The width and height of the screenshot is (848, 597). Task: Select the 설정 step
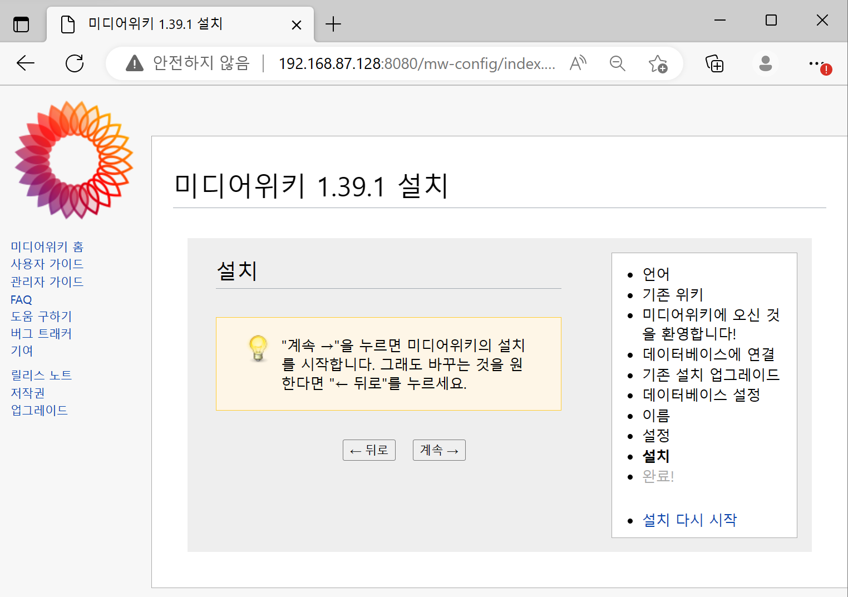pos(656,435)
